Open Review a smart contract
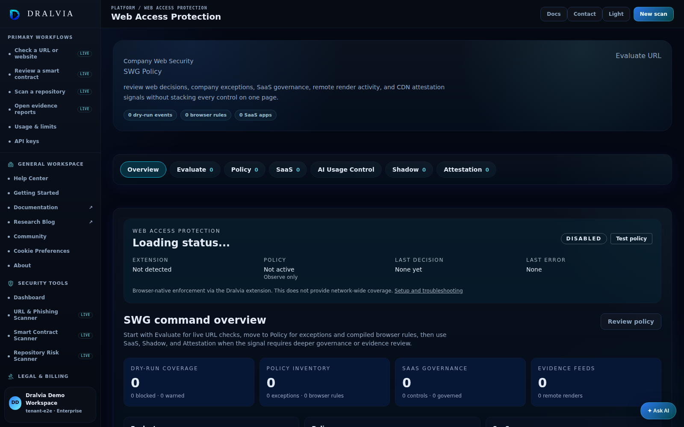Screen dimensions: 684x427 coord(50,74)
